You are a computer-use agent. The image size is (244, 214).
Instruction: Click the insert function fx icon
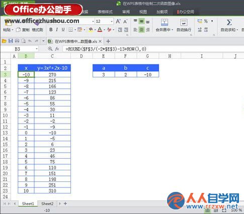click(57, 49)
